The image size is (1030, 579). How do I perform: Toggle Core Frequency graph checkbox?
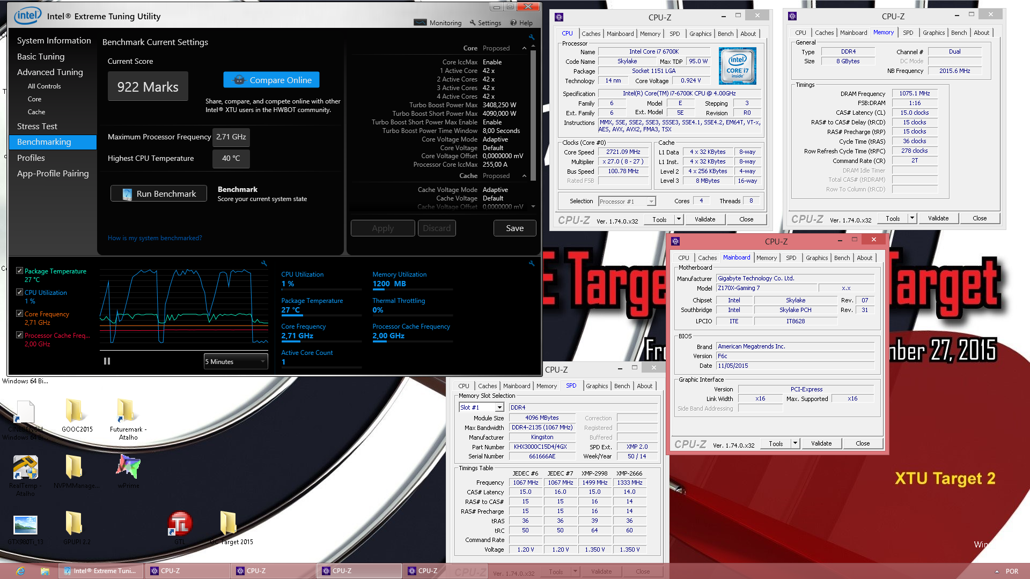19,314
